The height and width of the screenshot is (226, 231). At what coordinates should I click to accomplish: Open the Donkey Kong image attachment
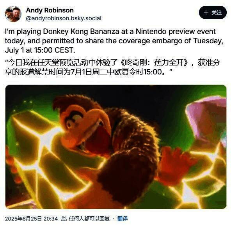click(116, 147)
